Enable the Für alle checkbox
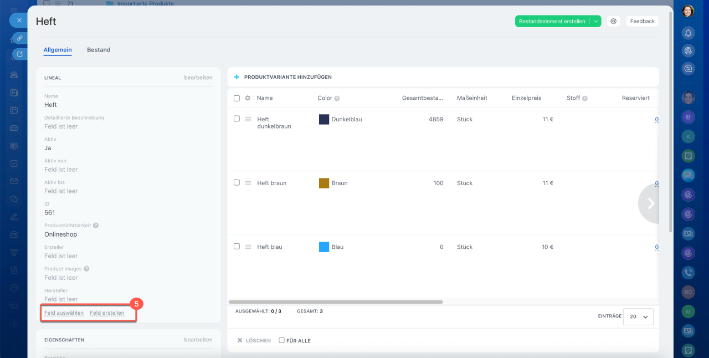Viewport: 709px width, 358px height. (281, 340)
